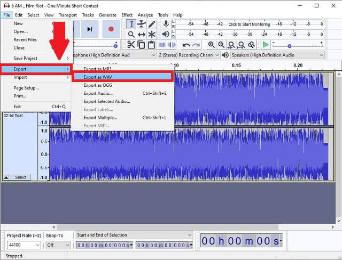The image size is (342, 260).
Task: Click the Cut scissors icon
Action: click(x=131, y=45)
